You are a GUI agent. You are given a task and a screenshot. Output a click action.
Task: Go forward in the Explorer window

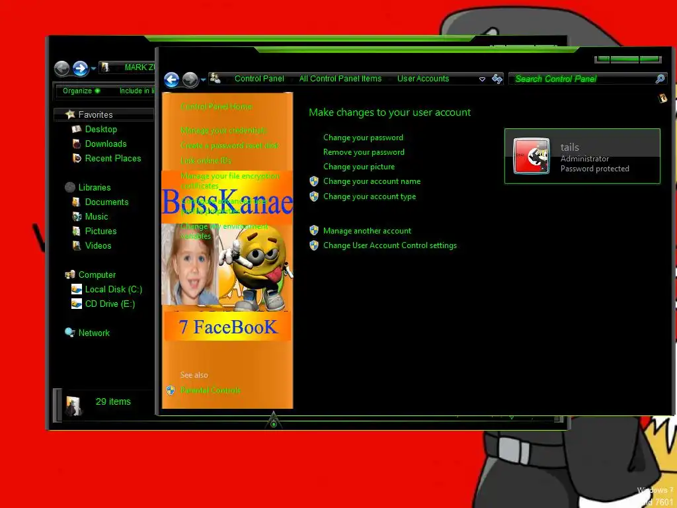coord(80,68)
